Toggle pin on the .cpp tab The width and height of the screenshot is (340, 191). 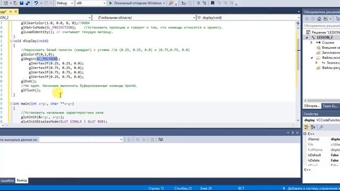pyautogui.click(x=11, y=12)
